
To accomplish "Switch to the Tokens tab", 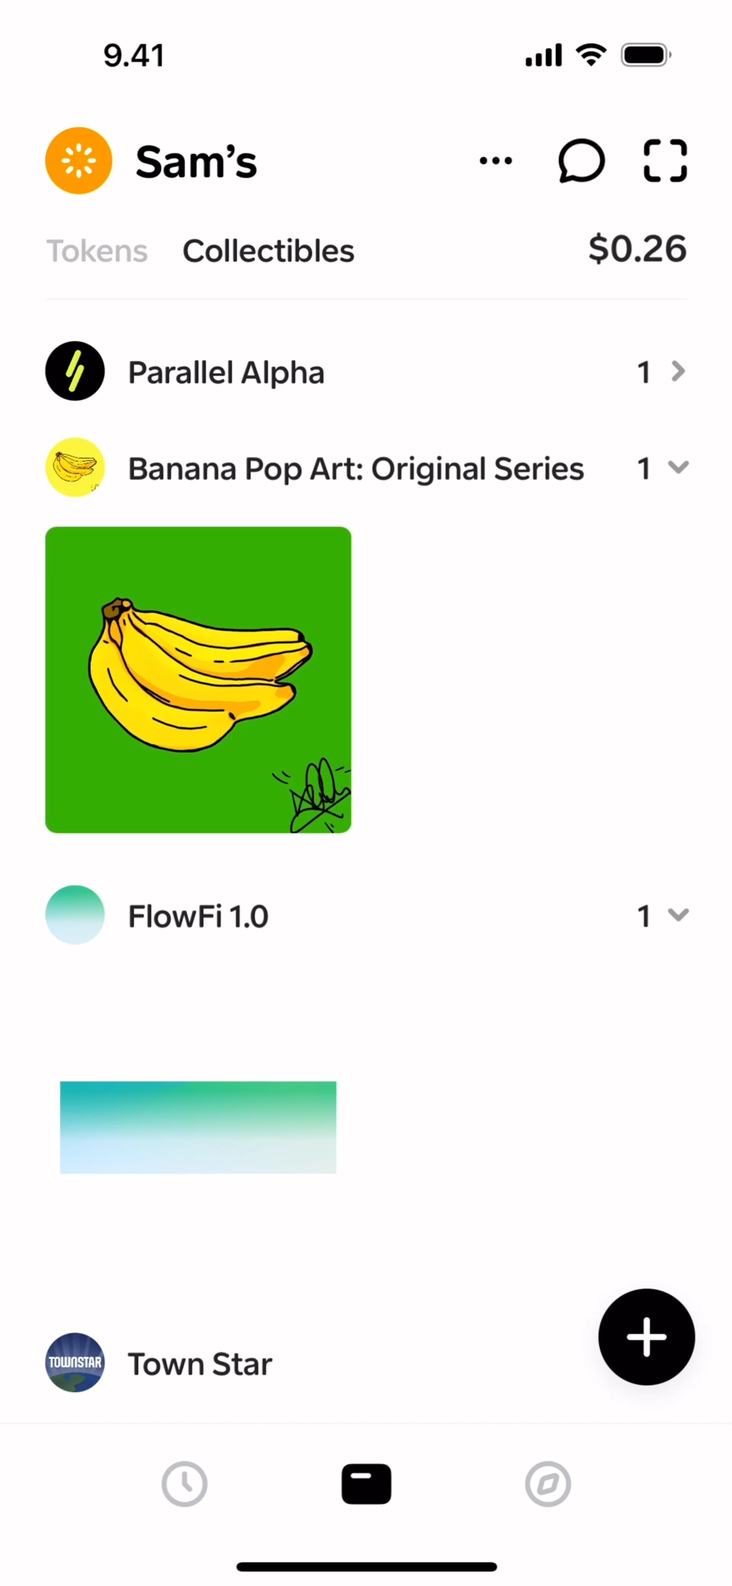I will [x=97, y=251].
